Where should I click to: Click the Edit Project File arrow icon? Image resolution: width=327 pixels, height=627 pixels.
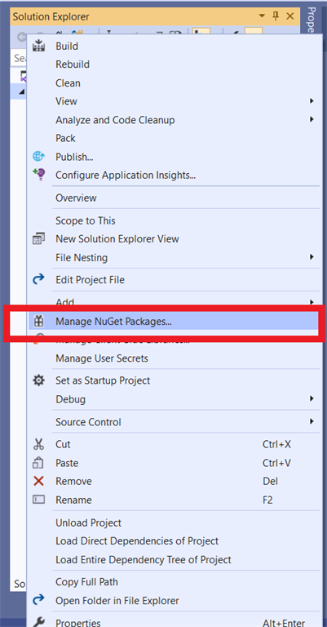pos(38,279)
